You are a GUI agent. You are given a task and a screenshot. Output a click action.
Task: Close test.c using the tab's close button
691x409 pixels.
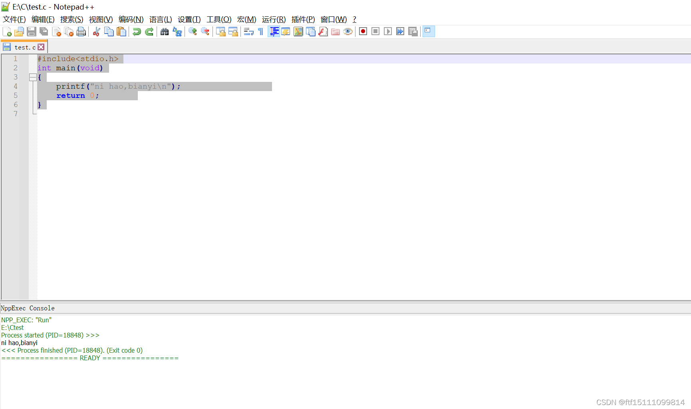(x=41, y=47)
